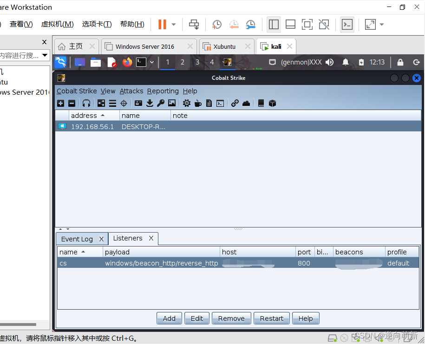Sort listeners by the name column header
Image resolution: width=425 pixels, height=344 pixels.
tap(80, 252)
